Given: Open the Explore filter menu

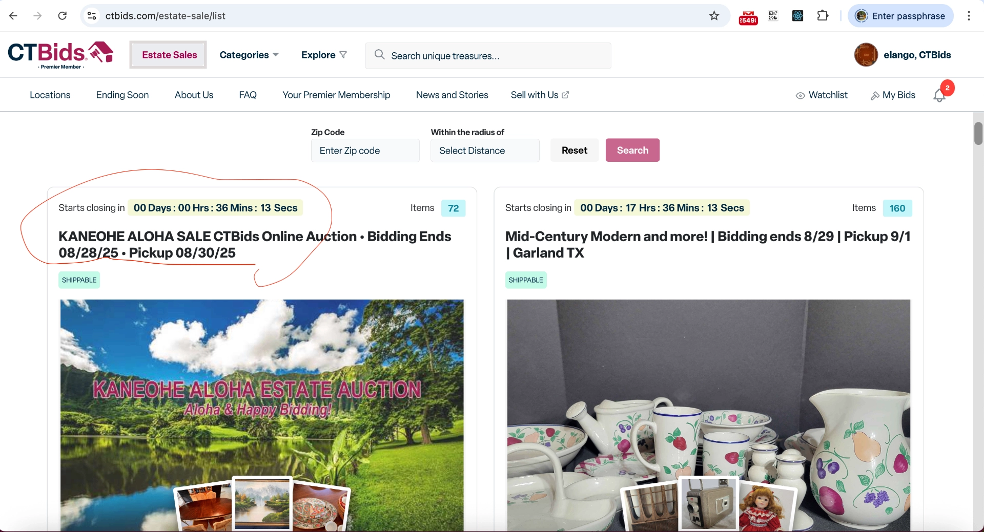Looking at the screenshot, I should [x=323, y=55].
